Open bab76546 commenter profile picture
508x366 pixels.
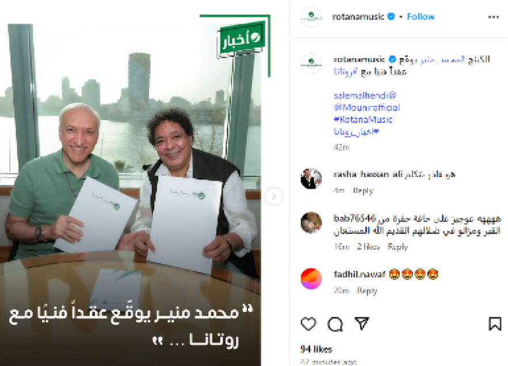point(311,223)
